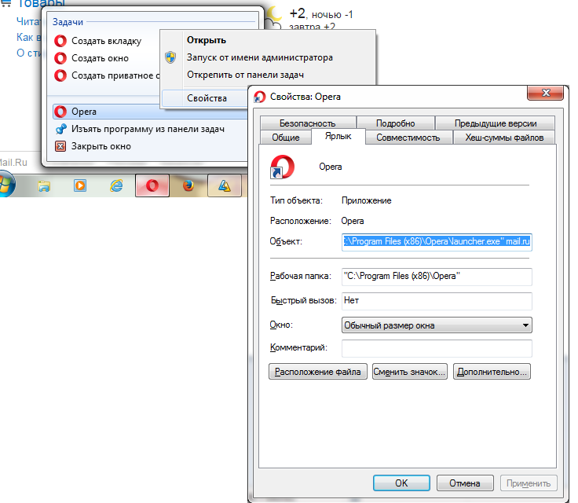This screenshot has height=503, width=578.
Task: Click the red X icon beside Закрыть окно
Action: [x=60, y=146]
